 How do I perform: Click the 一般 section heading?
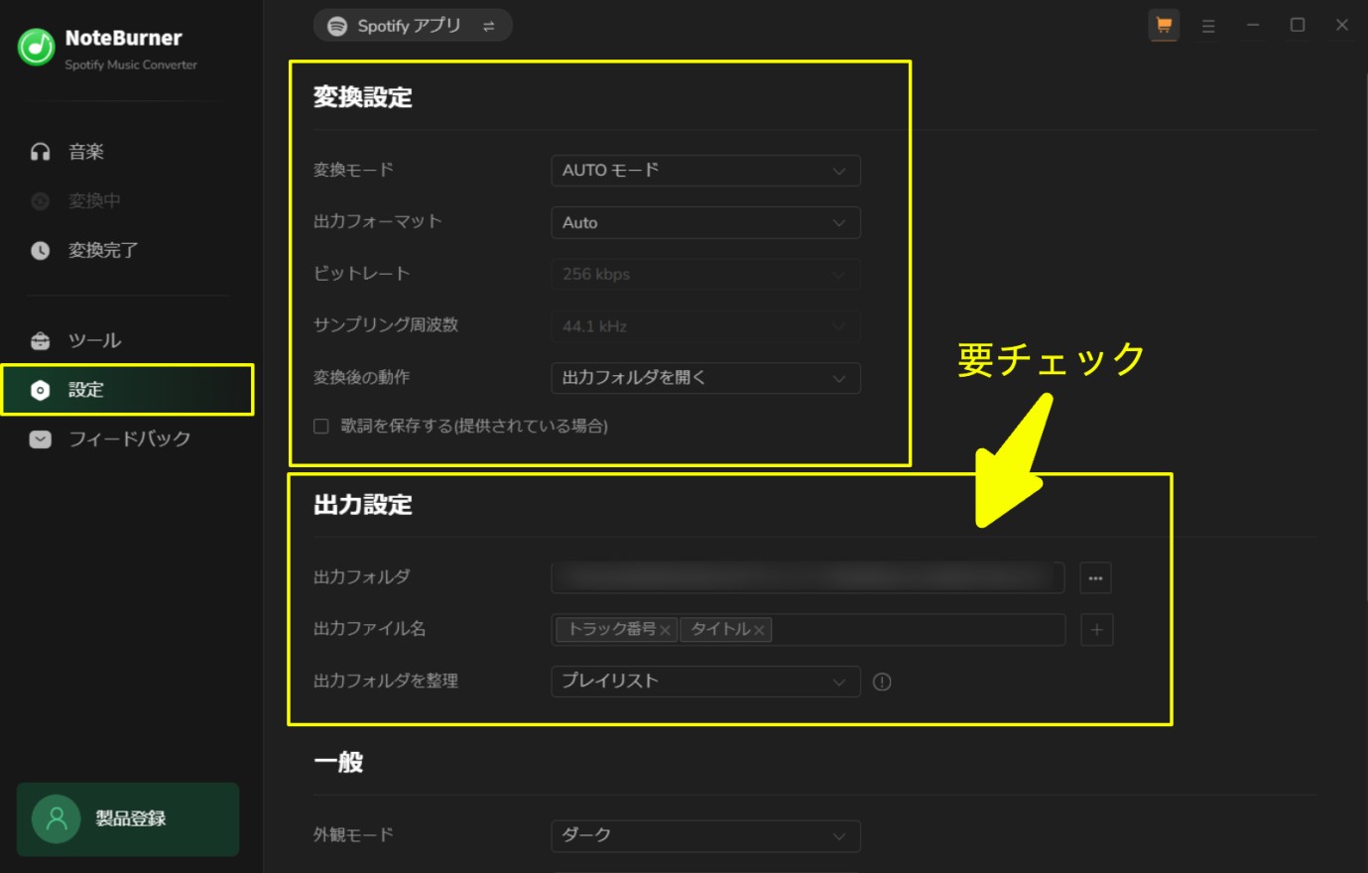[338, 762]
